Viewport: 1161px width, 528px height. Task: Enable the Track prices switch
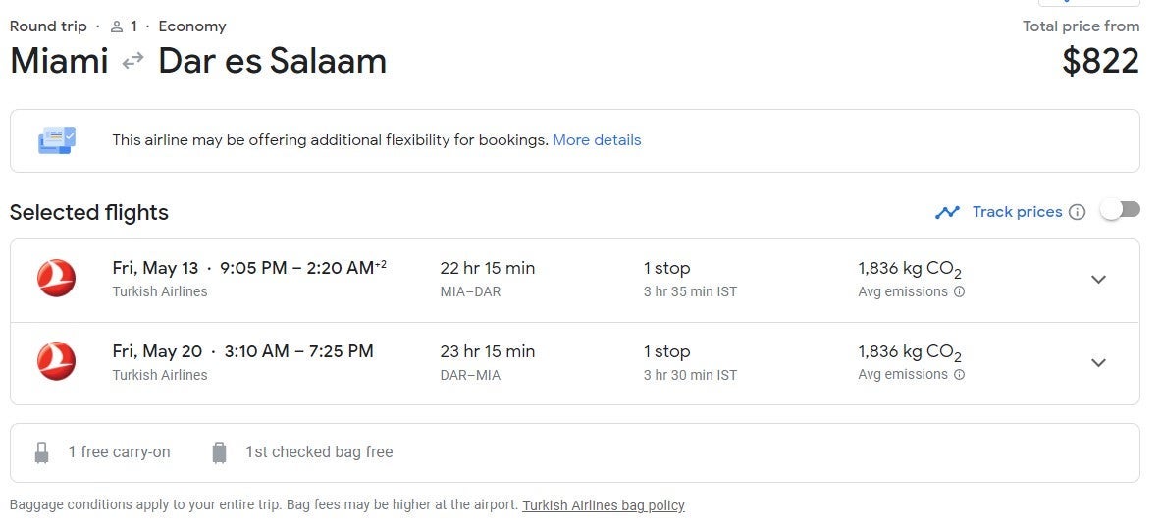(x=1120, y=210)
